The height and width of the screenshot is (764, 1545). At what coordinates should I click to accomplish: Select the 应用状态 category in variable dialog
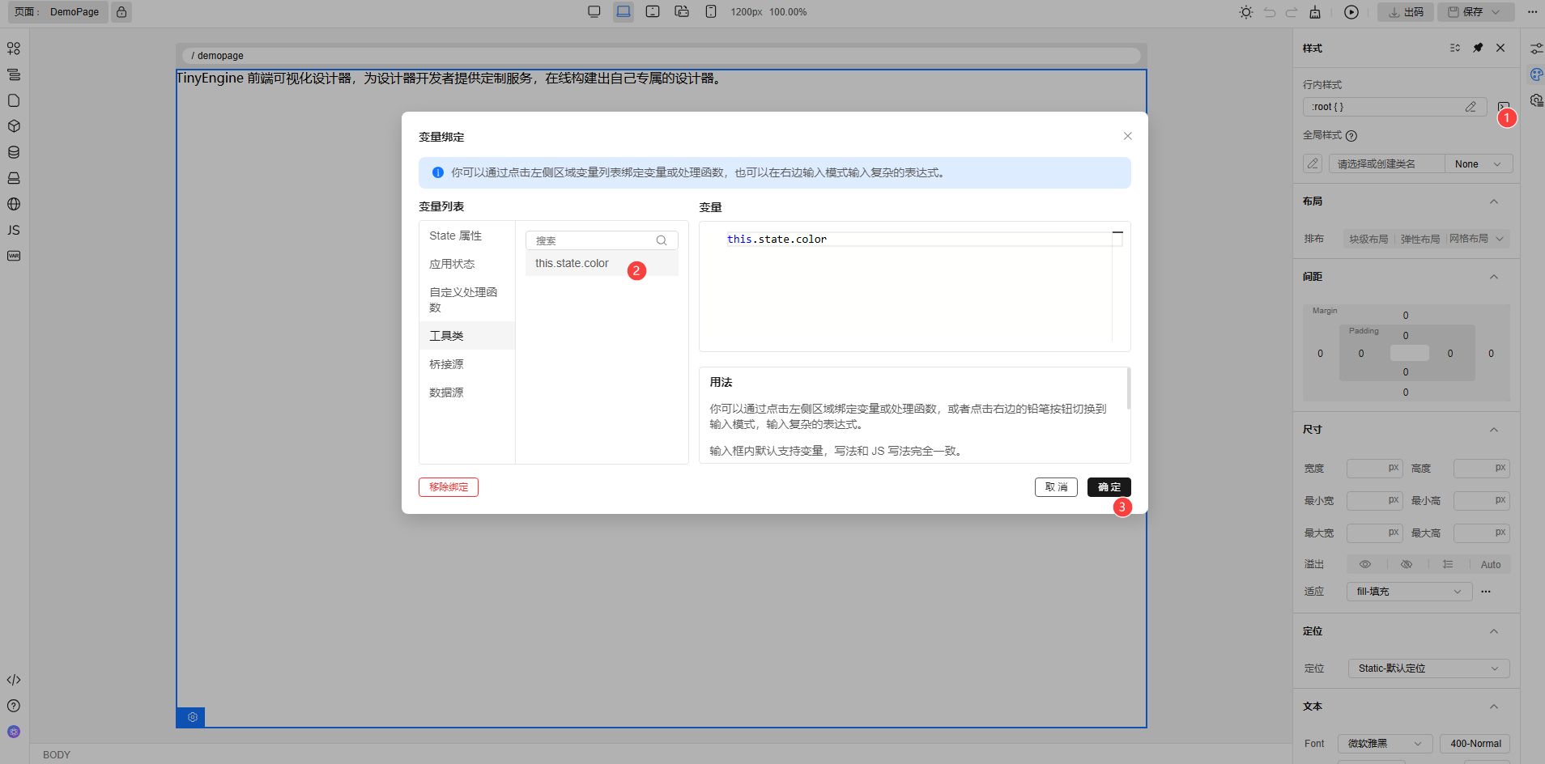click(453, 263)
